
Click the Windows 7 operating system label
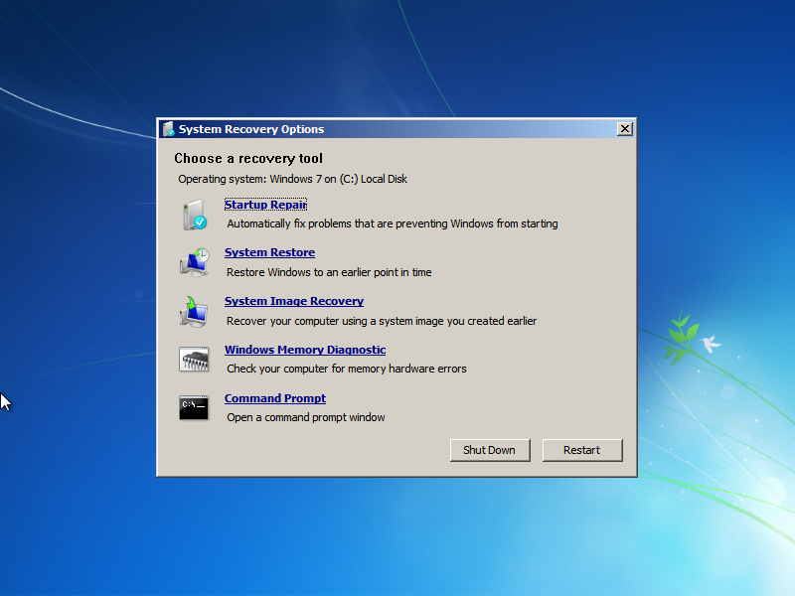tap(294, 179)
